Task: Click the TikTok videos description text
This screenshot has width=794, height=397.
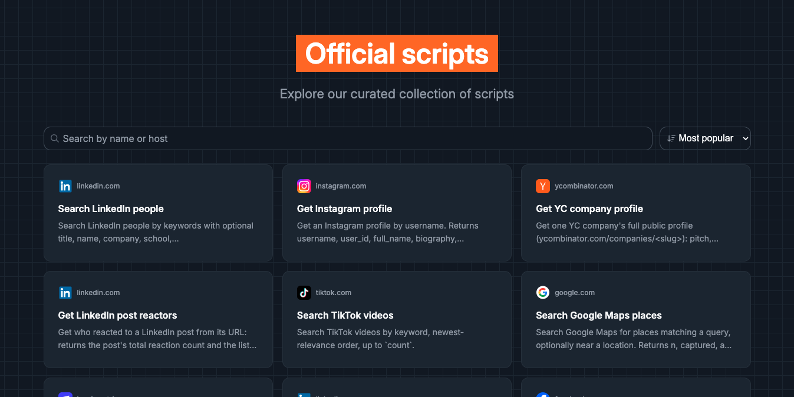Action: coord(381,339)
